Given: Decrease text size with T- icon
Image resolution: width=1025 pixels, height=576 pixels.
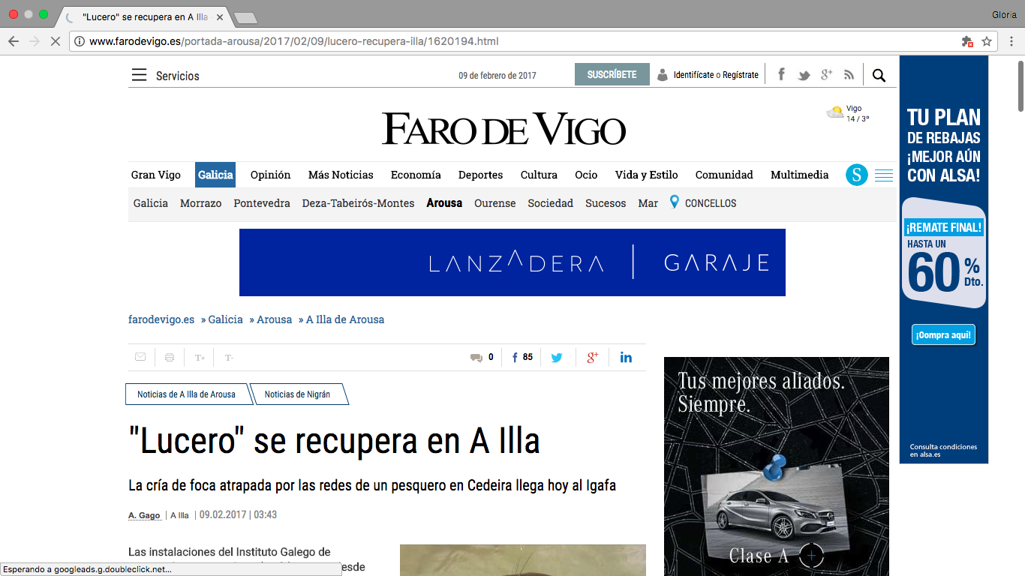Looking at the screenshot, I should (229, 358).
